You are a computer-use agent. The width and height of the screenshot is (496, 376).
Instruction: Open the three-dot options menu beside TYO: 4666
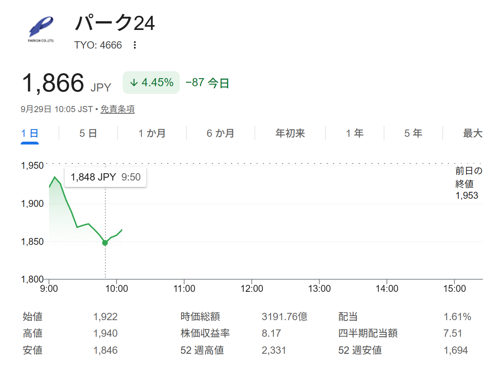pyautogui.click(x=135, y=45)
